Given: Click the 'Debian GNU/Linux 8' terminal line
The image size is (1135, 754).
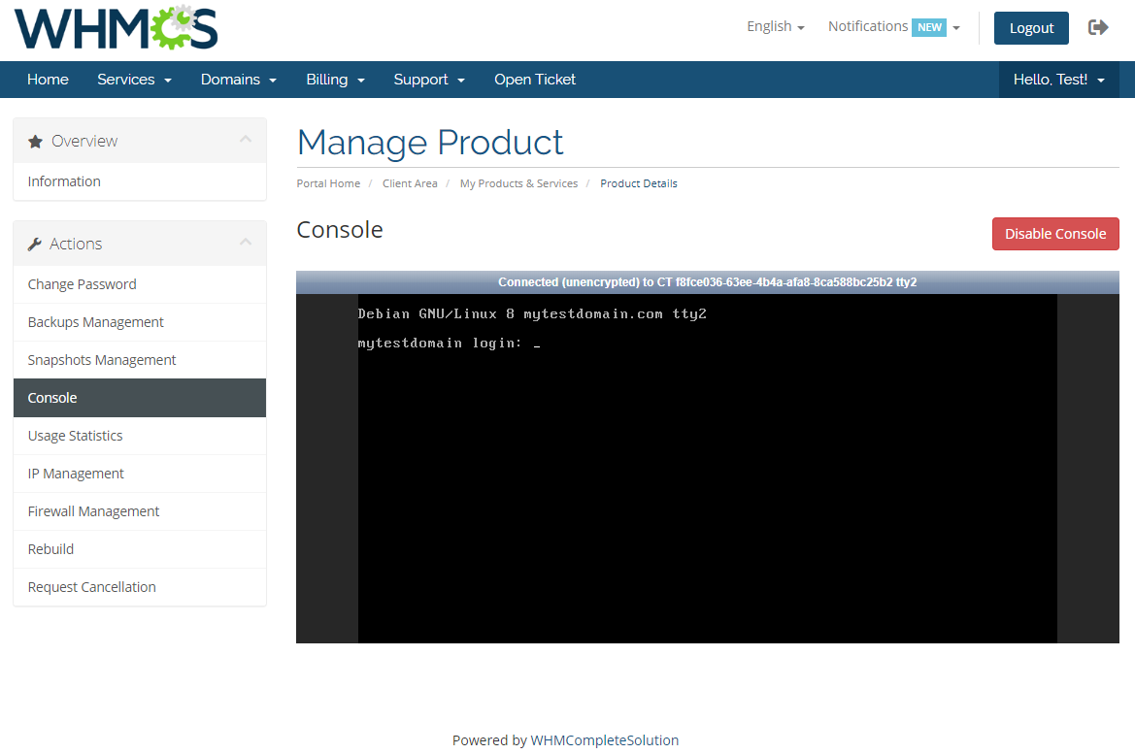Looking at the screenshot, I should click(532, 314).
